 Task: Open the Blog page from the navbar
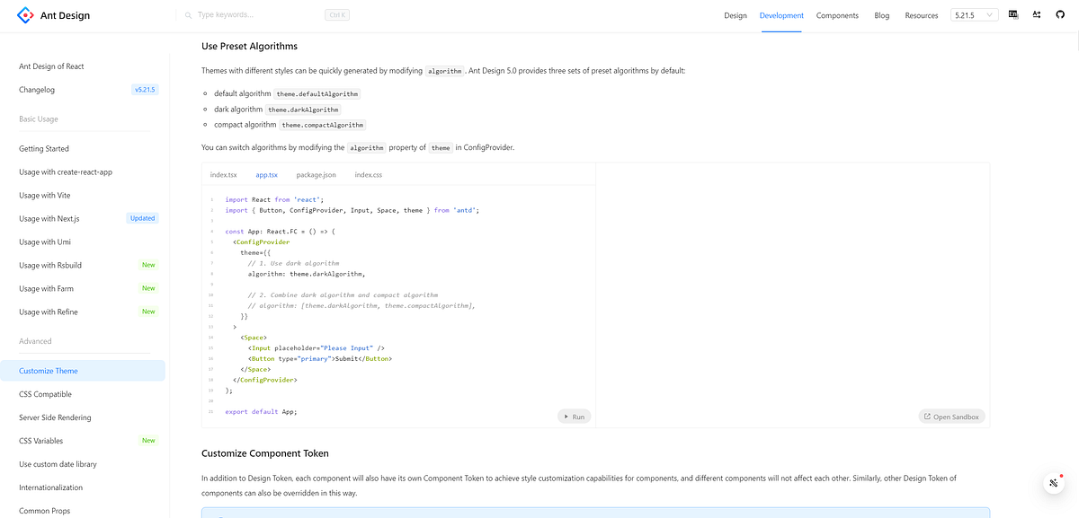pyautogui.click(x=881, y=15)
